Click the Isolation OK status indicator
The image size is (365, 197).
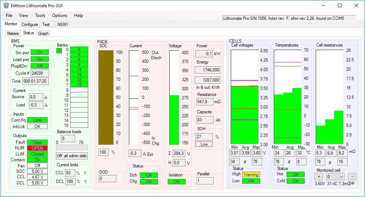click(x=177, y=182)
